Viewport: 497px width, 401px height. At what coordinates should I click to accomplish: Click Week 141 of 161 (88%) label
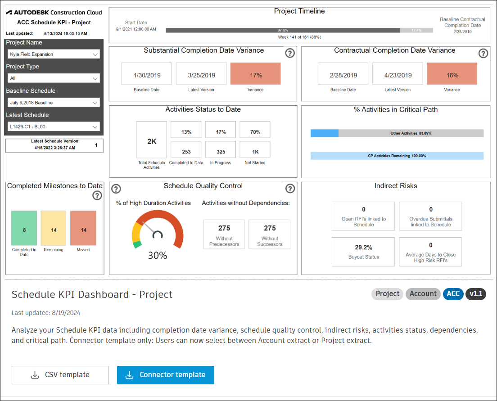(x=299, y=37)
